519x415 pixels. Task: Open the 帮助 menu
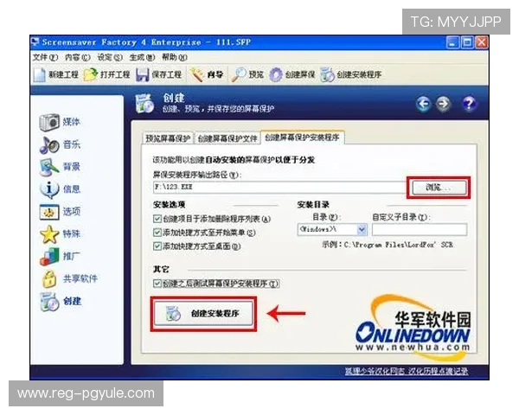pyautogui.click(x=174, y=57)
